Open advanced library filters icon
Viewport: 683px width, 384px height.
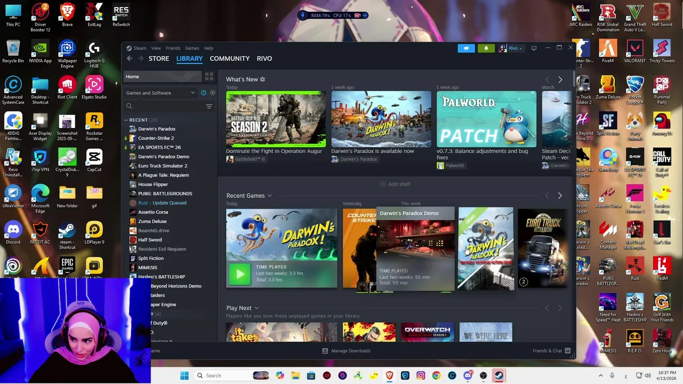209,106
